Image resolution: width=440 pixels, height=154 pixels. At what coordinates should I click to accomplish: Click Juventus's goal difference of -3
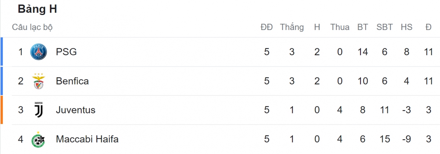click(406, 110)
